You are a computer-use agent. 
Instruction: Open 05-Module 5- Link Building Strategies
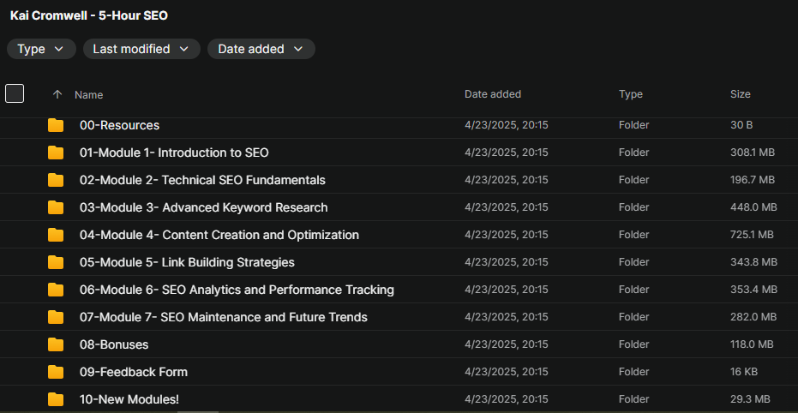(187, 262)
